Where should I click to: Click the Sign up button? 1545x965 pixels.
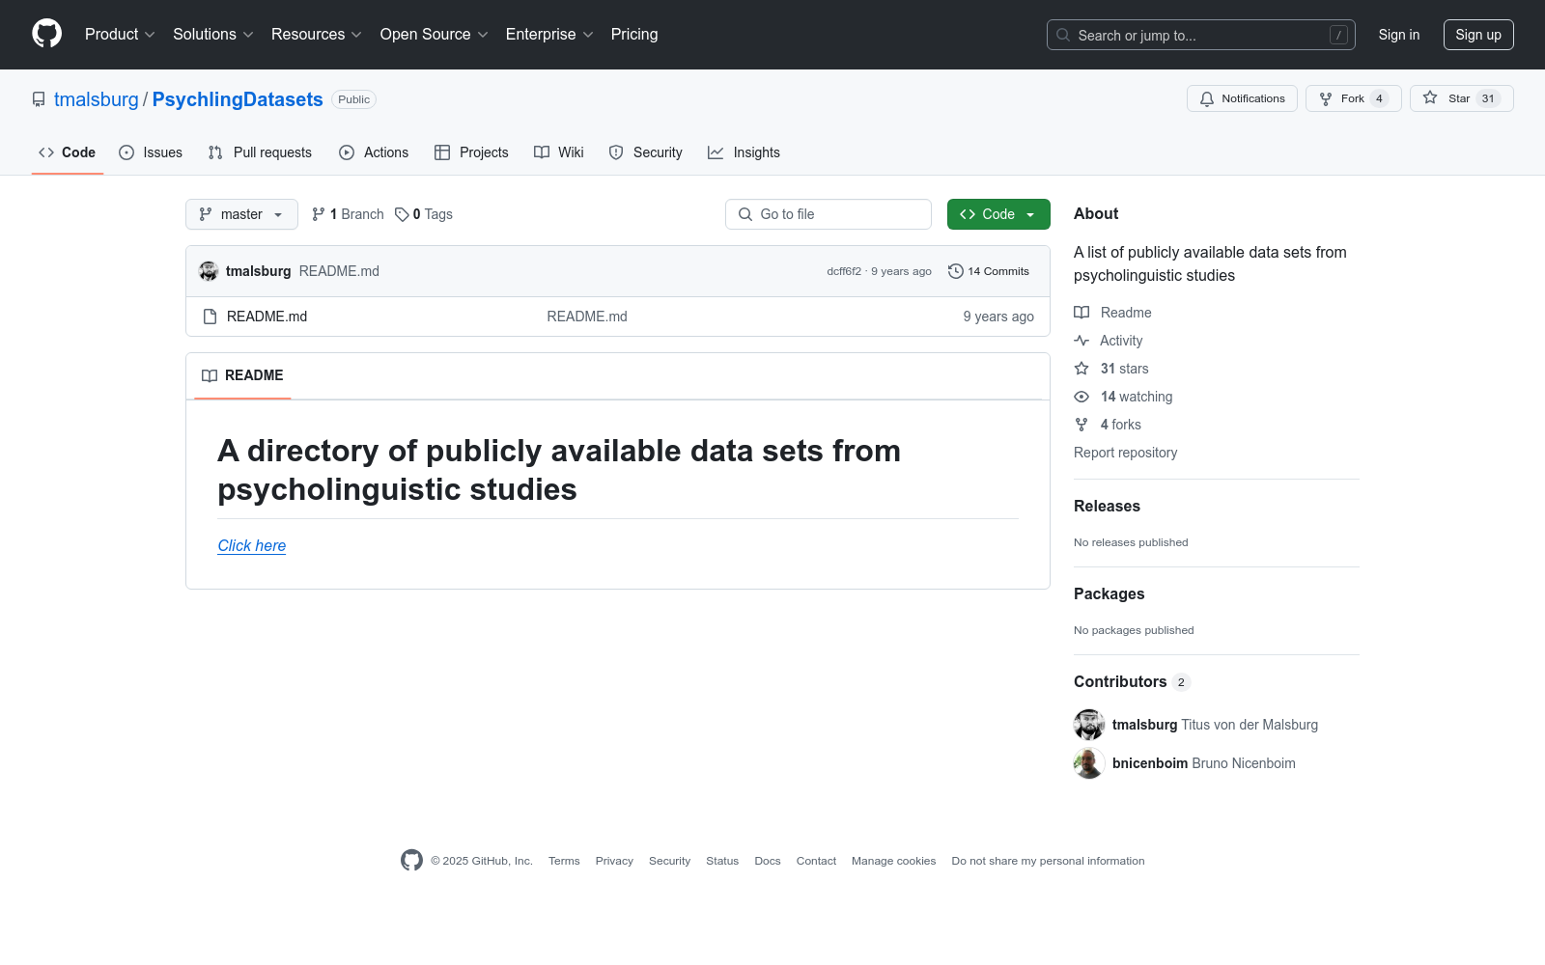click(x=1478, y=35)
